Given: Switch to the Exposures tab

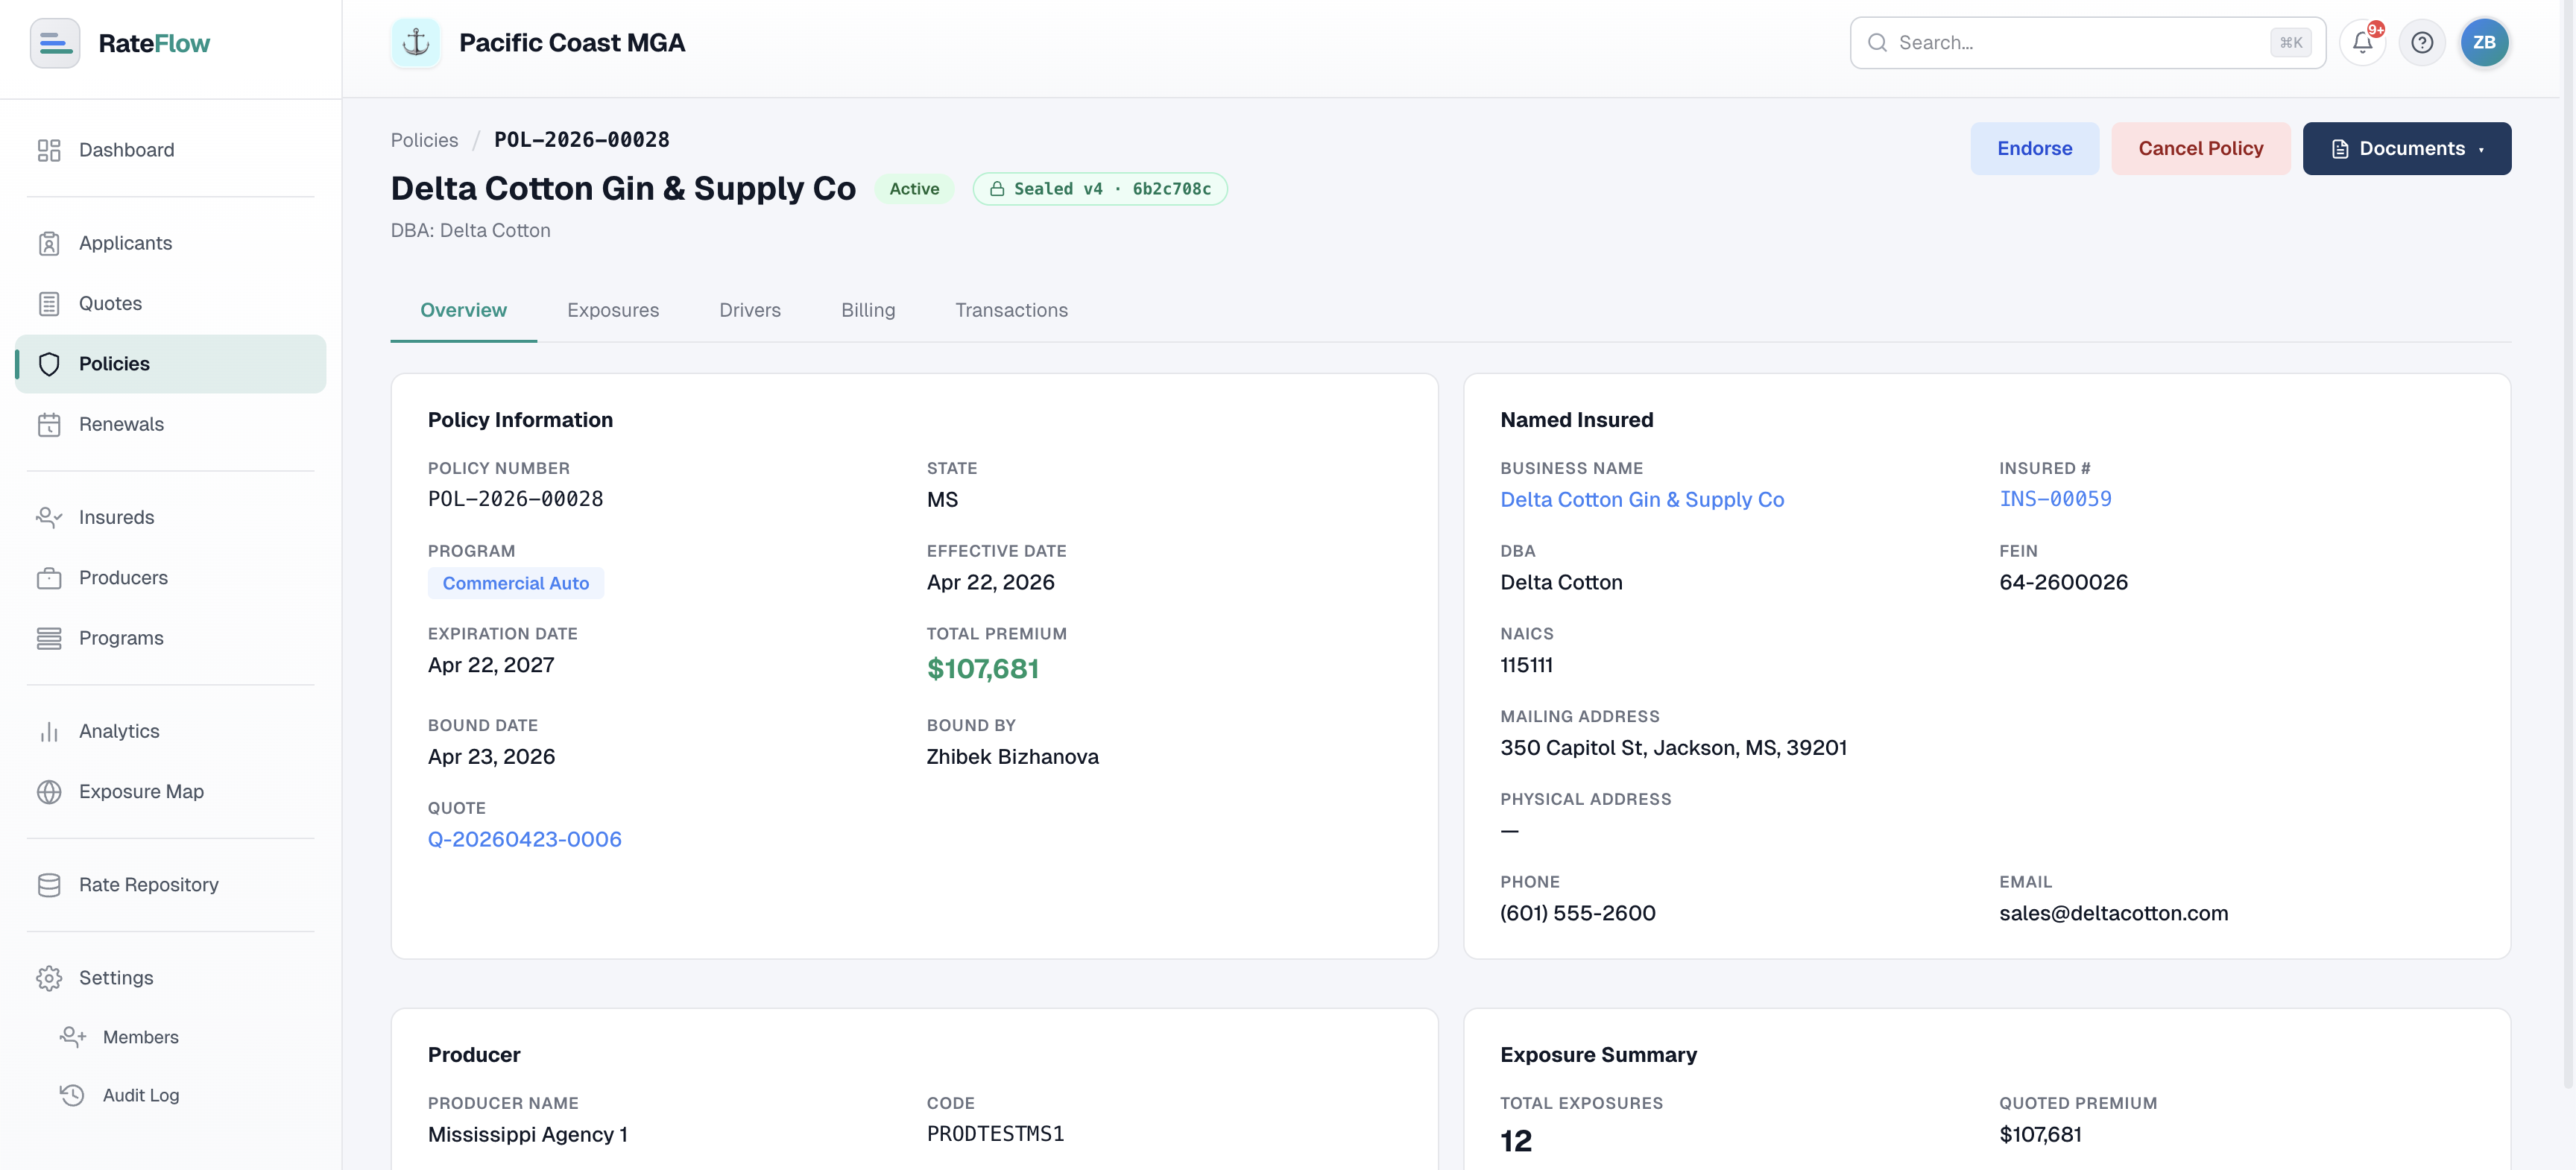Looking at the screenshot, I should click(613, 310).
